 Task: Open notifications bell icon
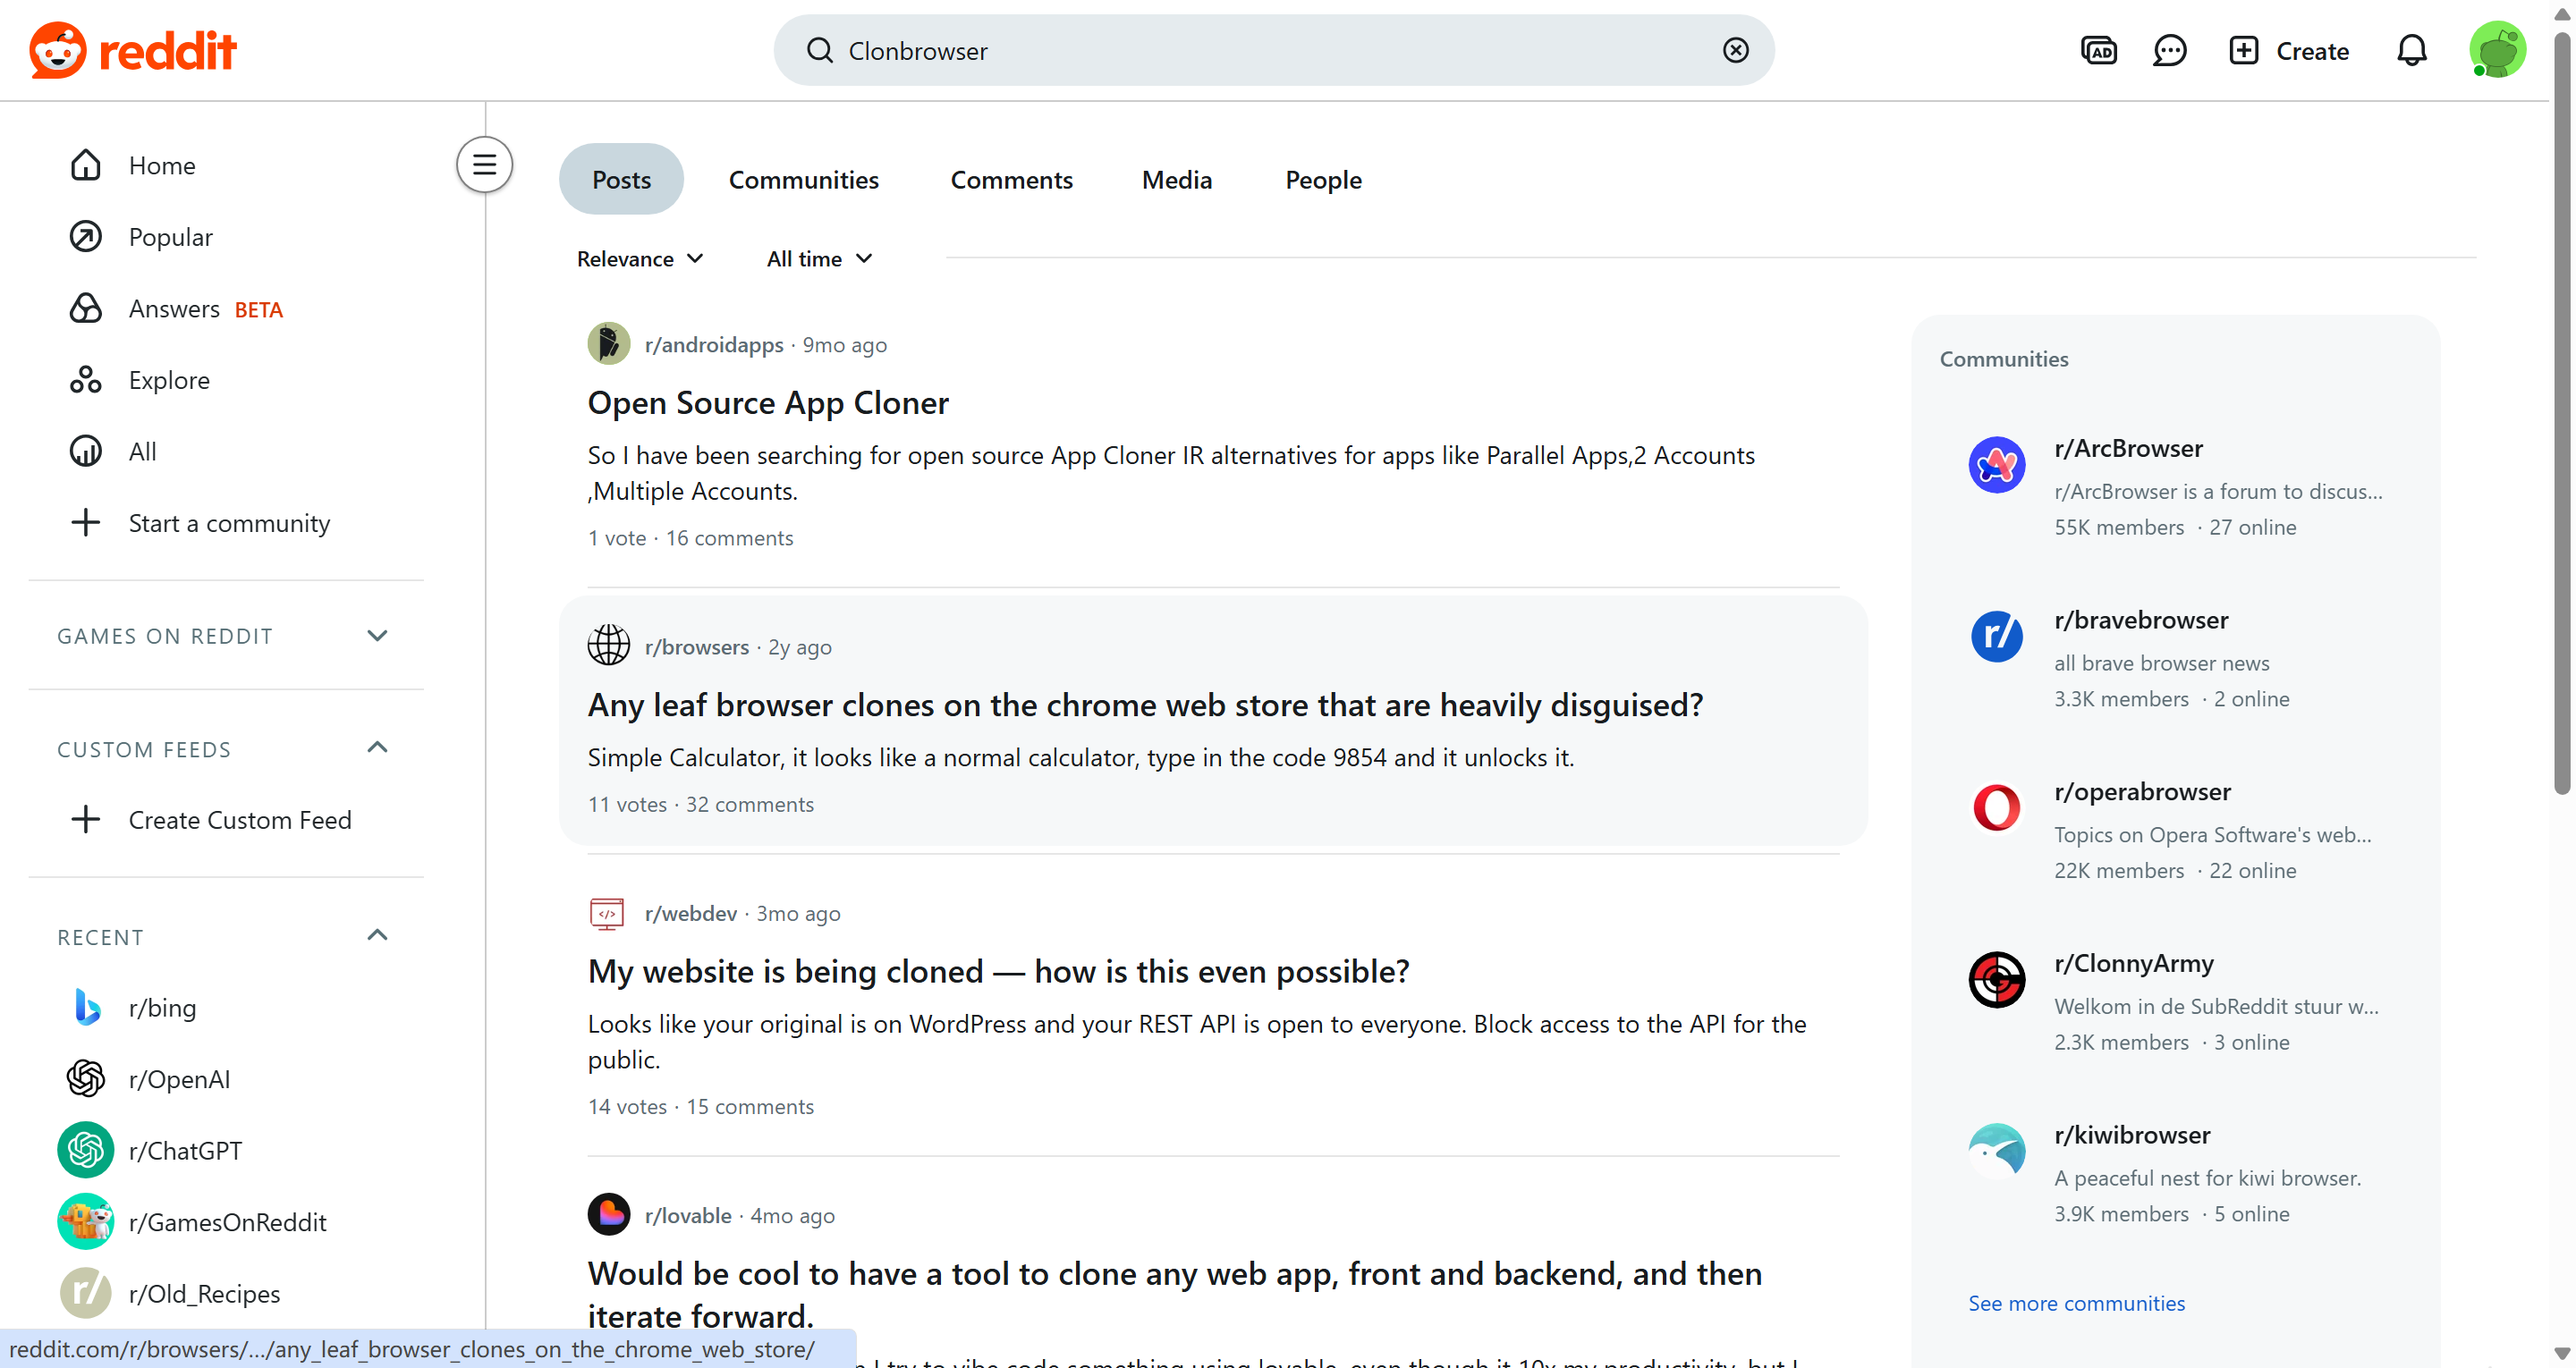click(x=2411, y=50)
